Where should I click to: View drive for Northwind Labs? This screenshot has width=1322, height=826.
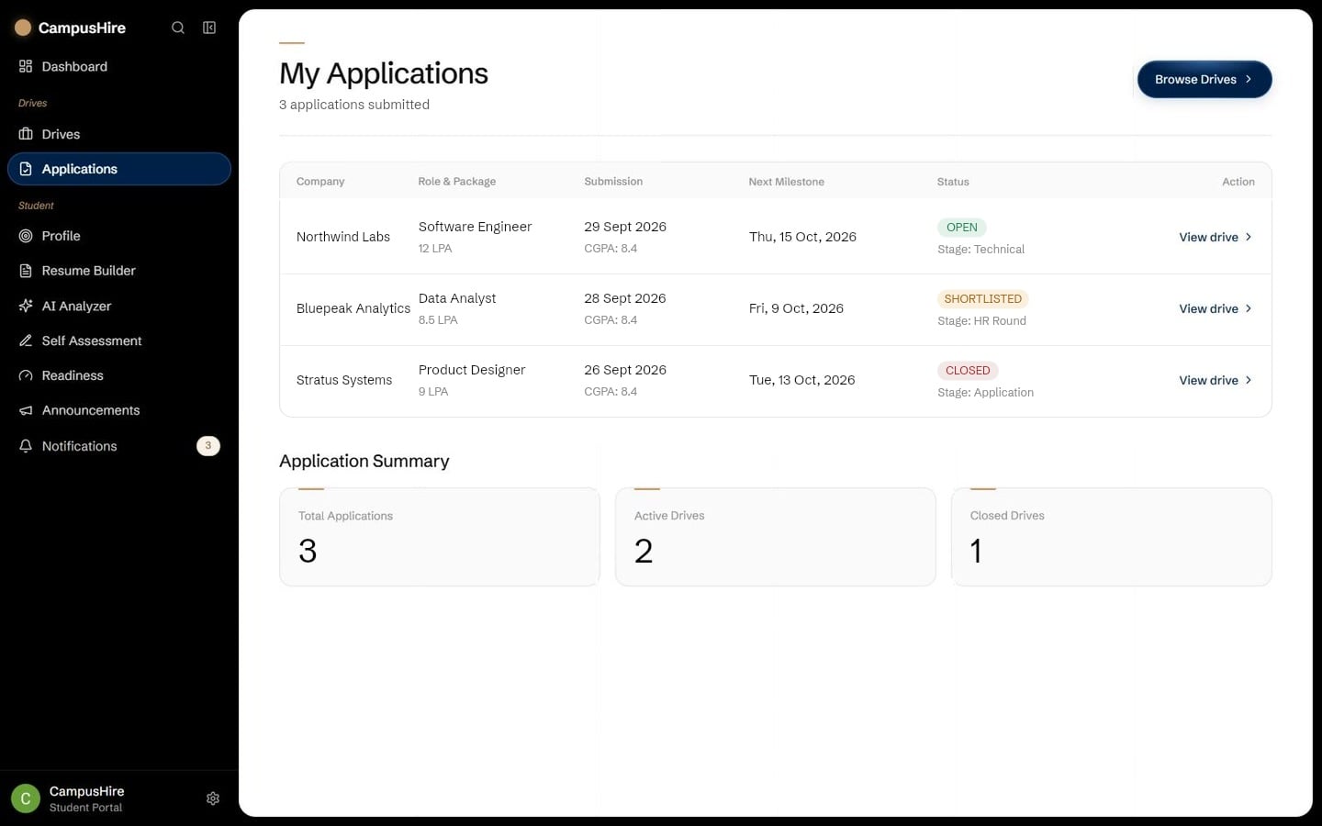click(x=1216, y=237)
